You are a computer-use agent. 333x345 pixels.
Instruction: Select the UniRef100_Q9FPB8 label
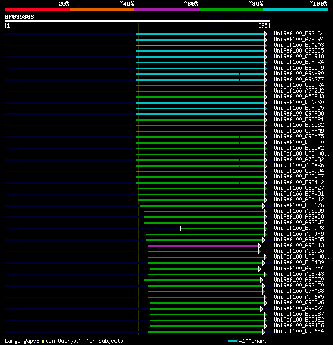tap(299, 113)
